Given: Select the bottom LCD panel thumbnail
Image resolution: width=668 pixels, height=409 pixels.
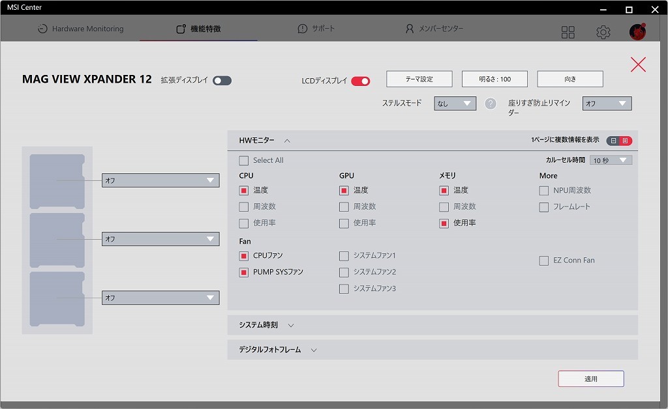Looking at the screenshot, I should pos(57,299).
